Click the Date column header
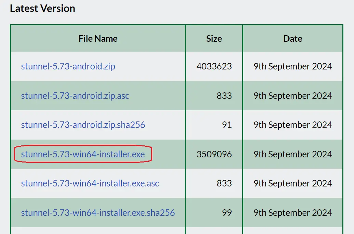The width and height of the screenshot is (354, 234). coord(293,39)
